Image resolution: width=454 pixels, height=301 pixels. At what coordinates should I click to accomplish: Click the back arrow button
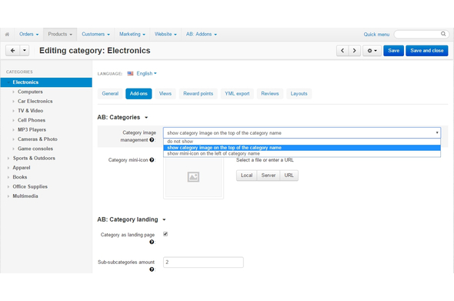coord(13,50)
